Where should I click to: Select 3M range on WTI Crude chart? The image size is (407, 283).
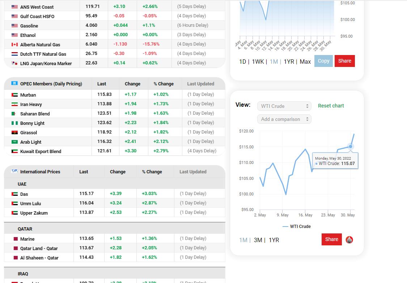point(258,240)
